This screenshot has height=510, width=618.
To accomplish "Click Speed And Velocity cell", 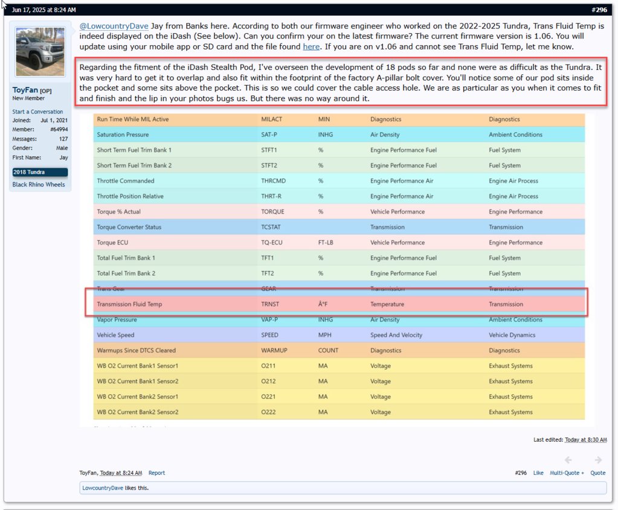I will [x=396, y=335].
